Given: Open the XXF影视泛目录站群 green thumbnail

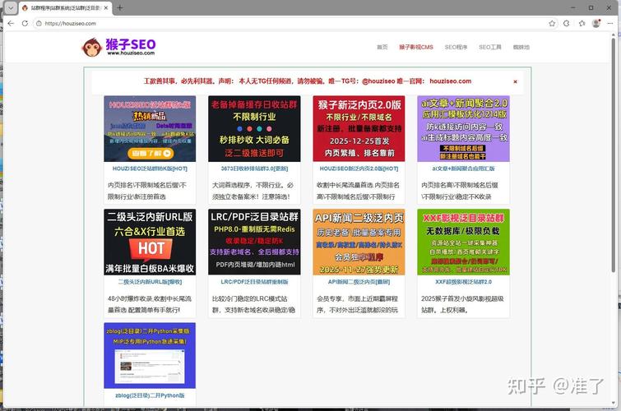Looking at the screenshot, I should tap(463, 242).
